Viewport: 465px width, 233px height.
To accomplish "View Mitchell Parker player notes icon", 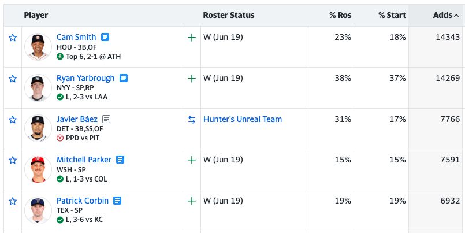I will (120, 160).
